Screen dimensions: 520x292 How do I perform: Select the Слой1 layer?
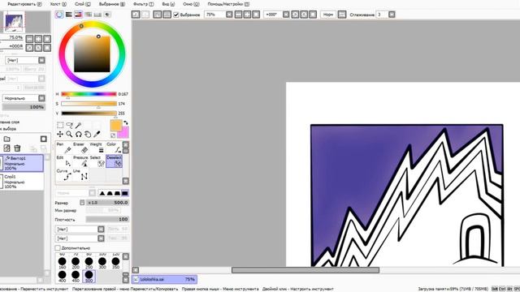[x=23, y=182]
